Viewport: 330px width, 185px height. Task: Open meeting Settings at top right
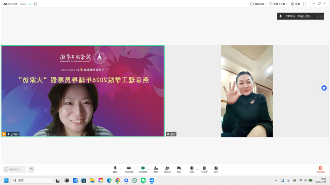coord(295,4)
